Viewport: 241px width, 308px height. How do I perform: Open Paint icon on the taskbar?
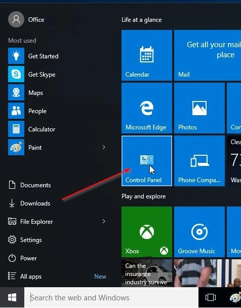(x=235, y=297)
